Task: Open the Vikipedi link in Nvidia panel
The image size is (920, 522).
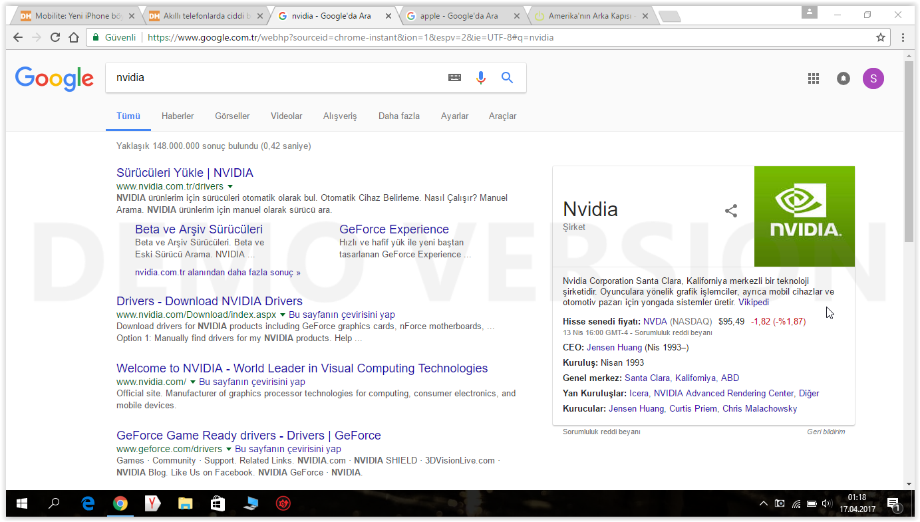Action: pyautogui.click(x=753, y=302)
